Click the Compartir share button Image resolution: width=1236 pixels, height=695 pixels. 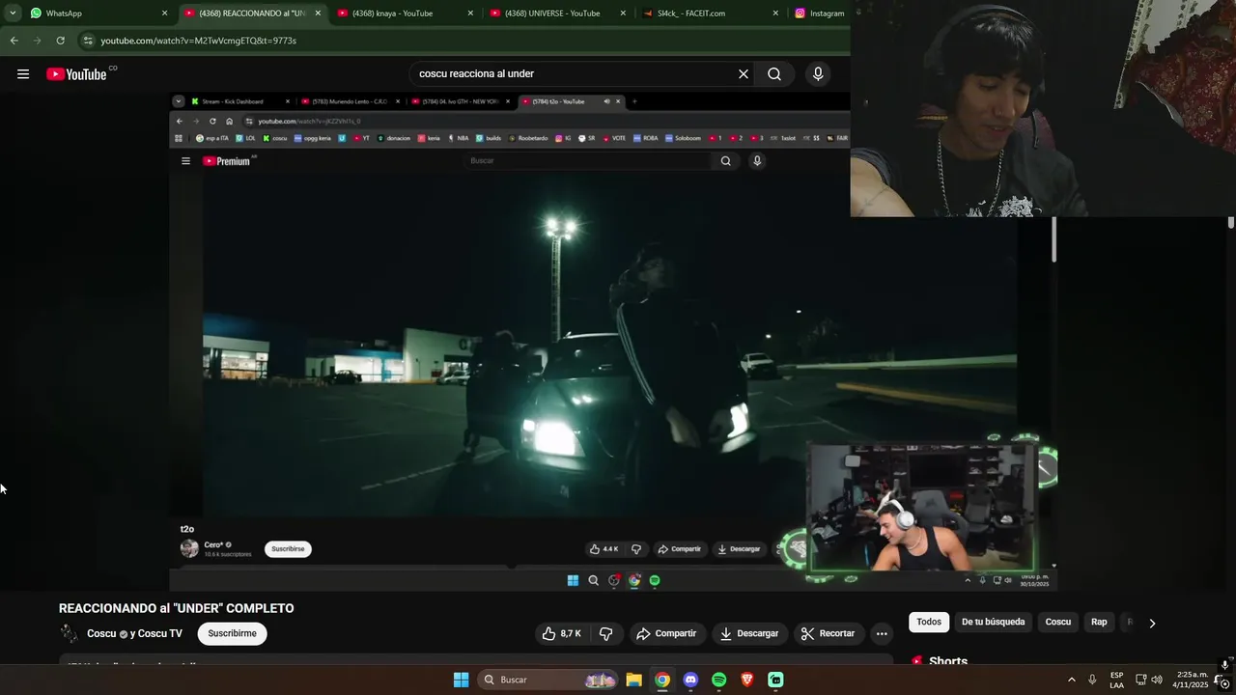[x=666, y=633]
